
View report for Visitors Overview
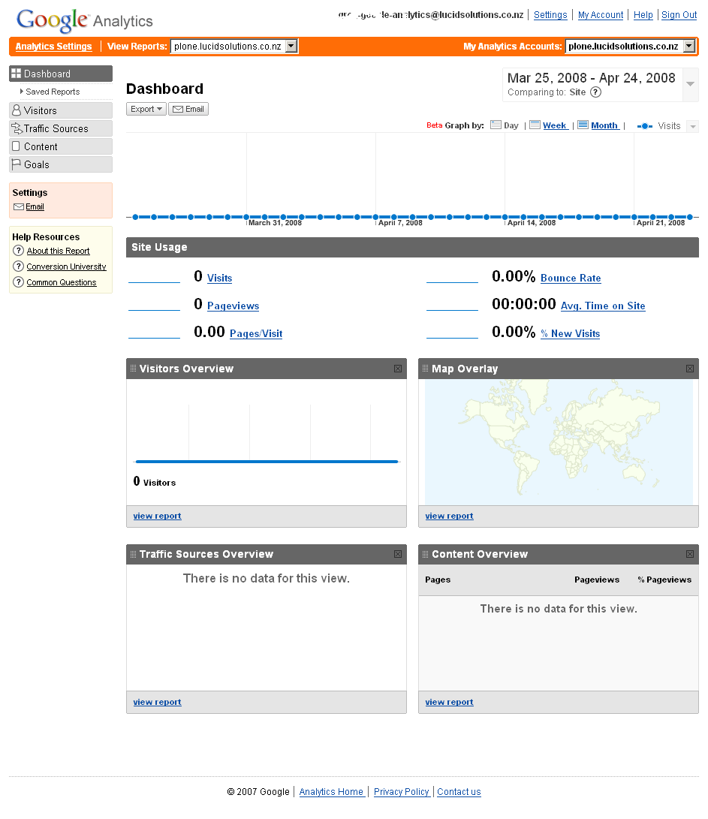pos(157,516)
